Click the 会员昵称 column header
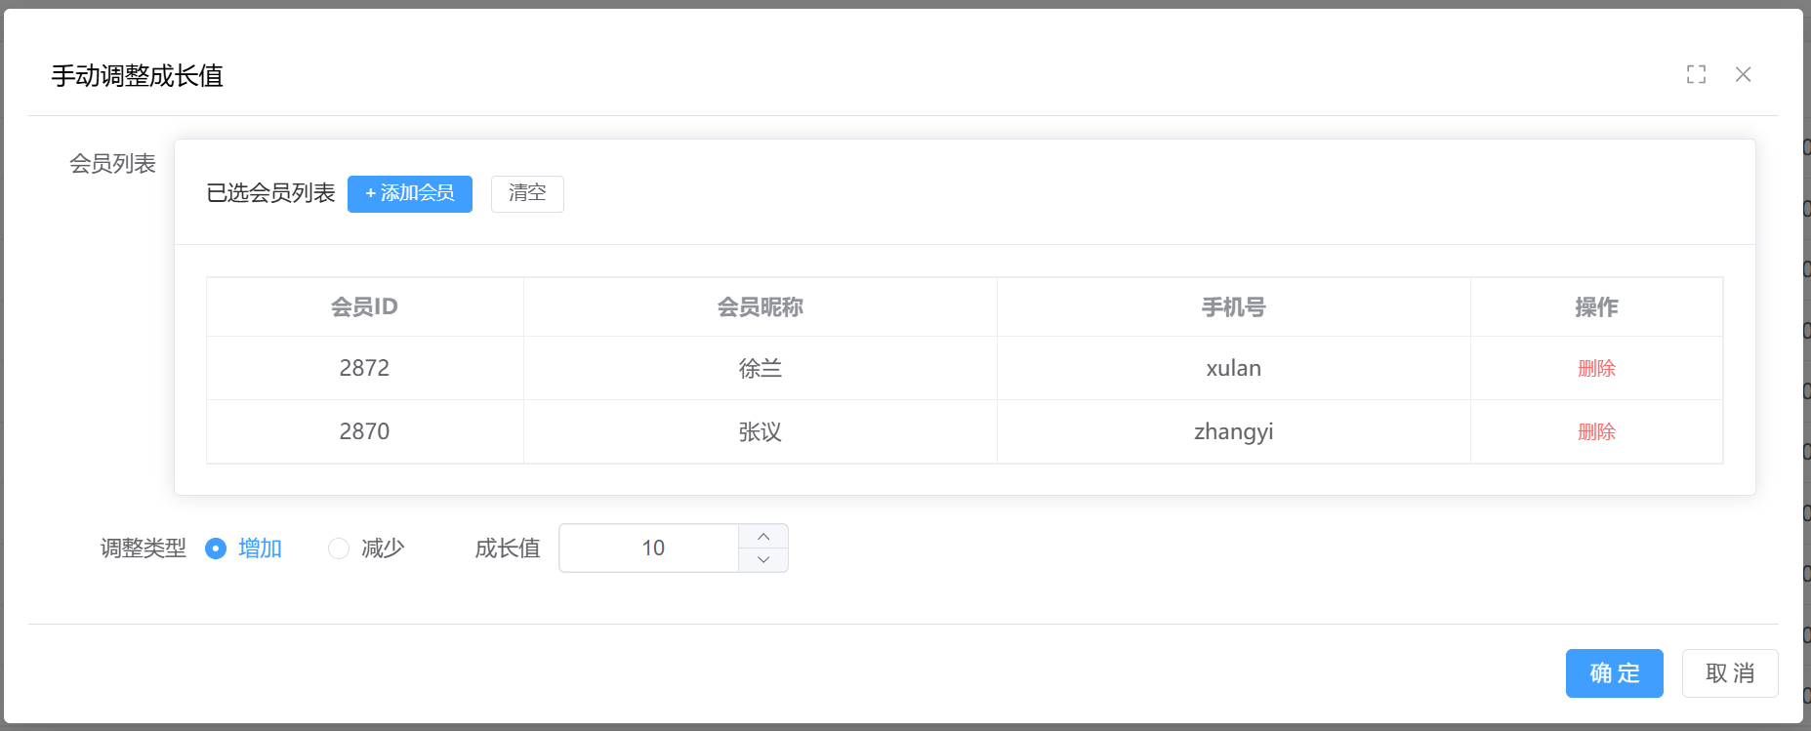This screenshot has width=1811, height=731. (760, 307)
